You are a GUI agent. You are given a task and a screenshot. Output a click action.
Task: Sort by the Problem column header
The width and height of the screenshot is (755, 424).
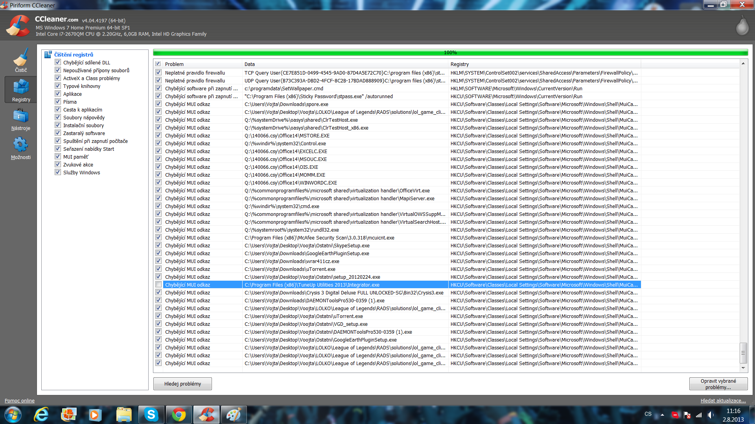point(202,64)
